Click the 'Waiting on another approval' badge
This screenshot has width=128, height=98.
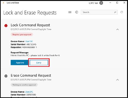pos(24,85)
